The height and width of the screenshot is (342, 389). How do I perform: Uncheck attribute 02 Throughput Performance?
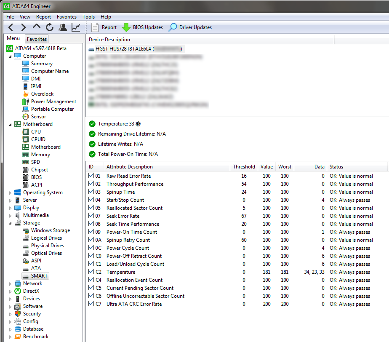tap(91, 183)
